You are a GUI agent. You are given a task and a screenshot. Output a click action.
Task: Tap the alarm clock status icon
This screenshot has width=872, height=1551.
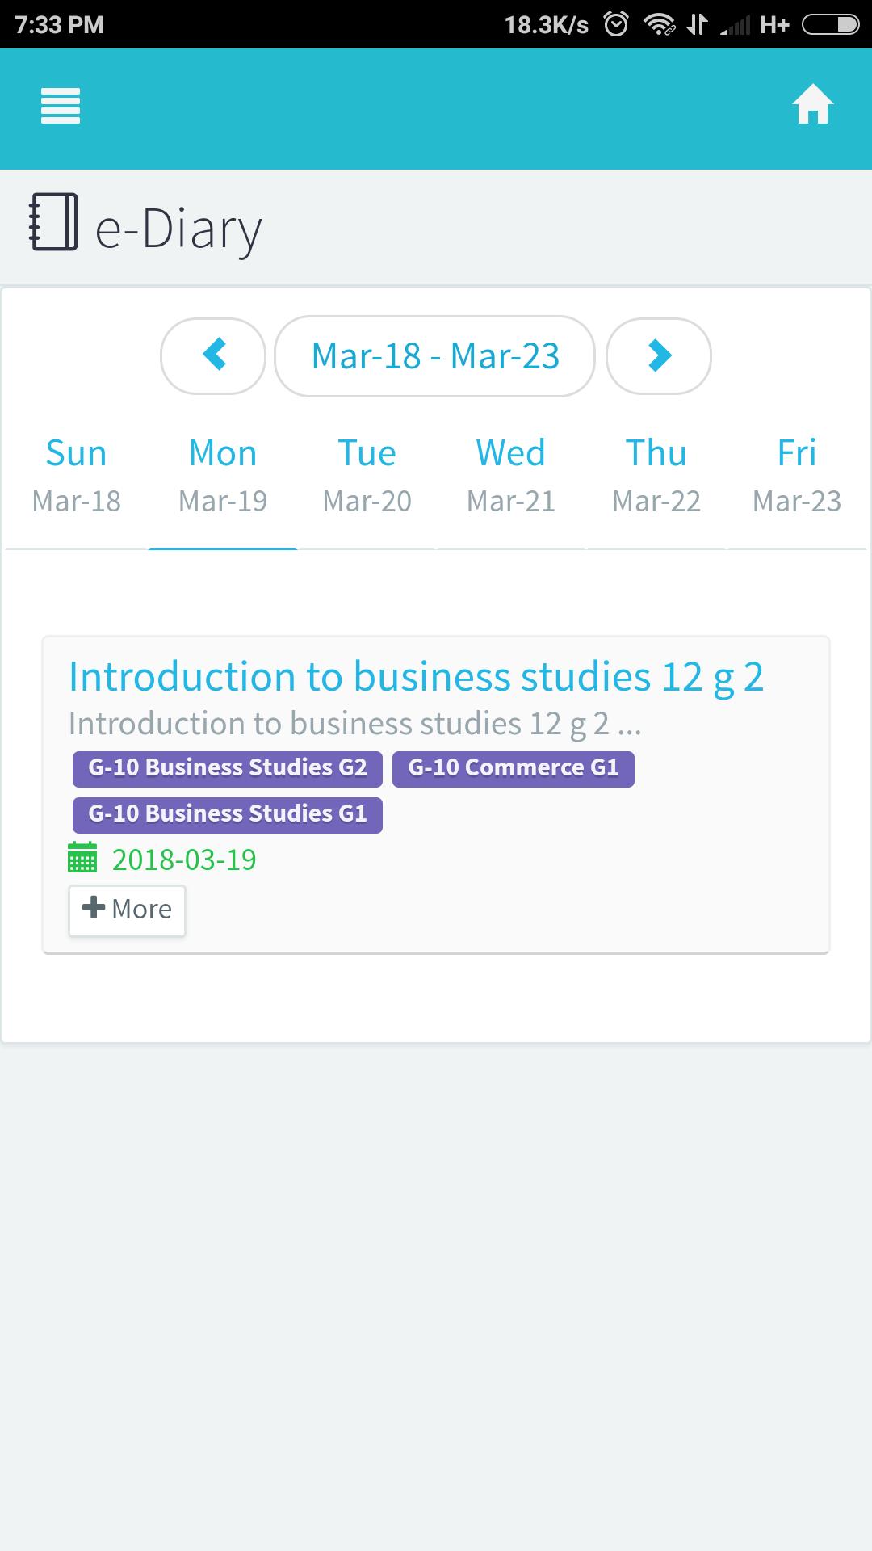616,25
